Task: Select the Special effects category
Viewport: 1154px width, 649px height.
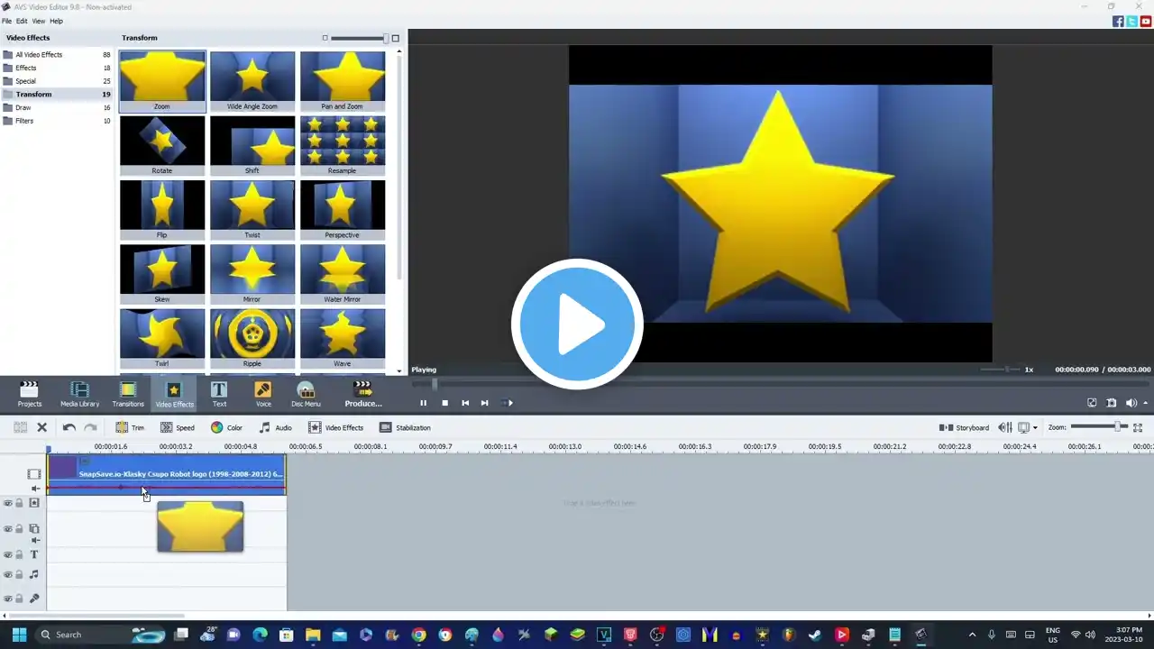Action: pyautogui.click(x=26, y=81)
